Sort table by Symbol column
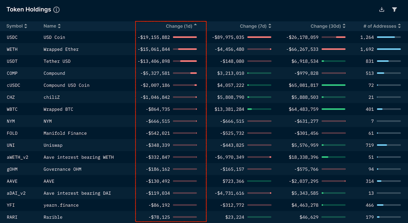This screenshot has height=223, width=408. coord(17,26)
